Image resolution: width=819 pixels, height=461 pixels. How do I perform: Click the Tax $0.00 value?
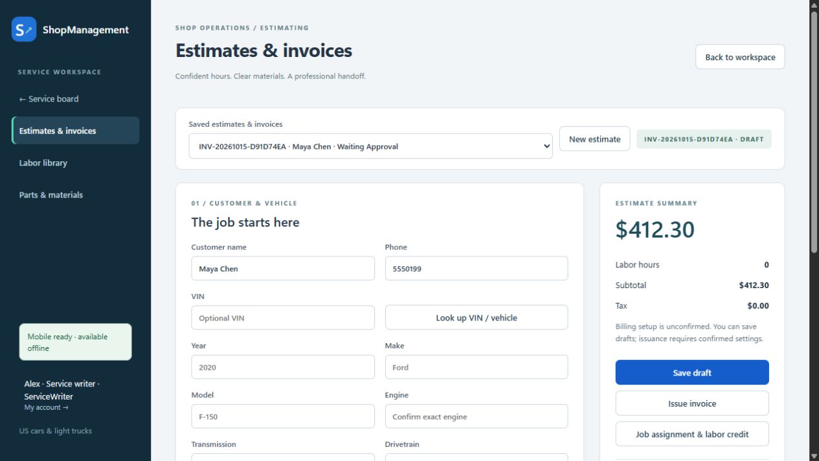(x=758, y=306)
